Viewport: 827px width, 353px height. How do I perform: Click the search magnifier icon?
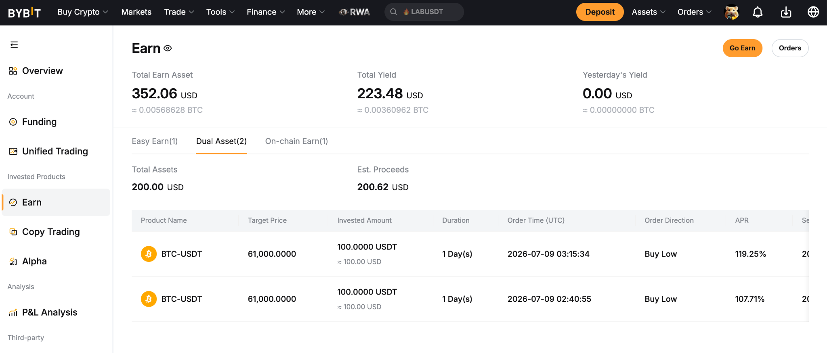(x=393, y=12)
